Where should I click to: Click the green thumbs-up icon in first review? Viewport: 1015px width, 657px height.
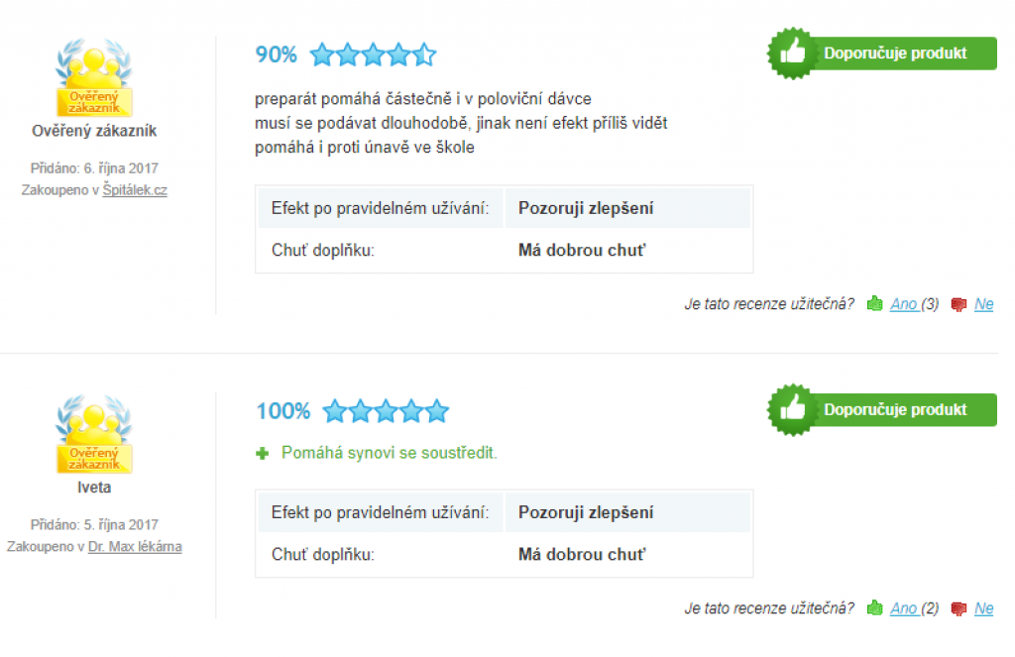tap(874, 303)
